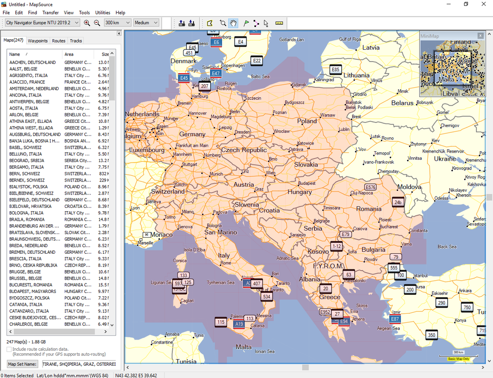Select BUDAPEST, MAGYARORS map row
493x378 pixels.
coord(58,292)
